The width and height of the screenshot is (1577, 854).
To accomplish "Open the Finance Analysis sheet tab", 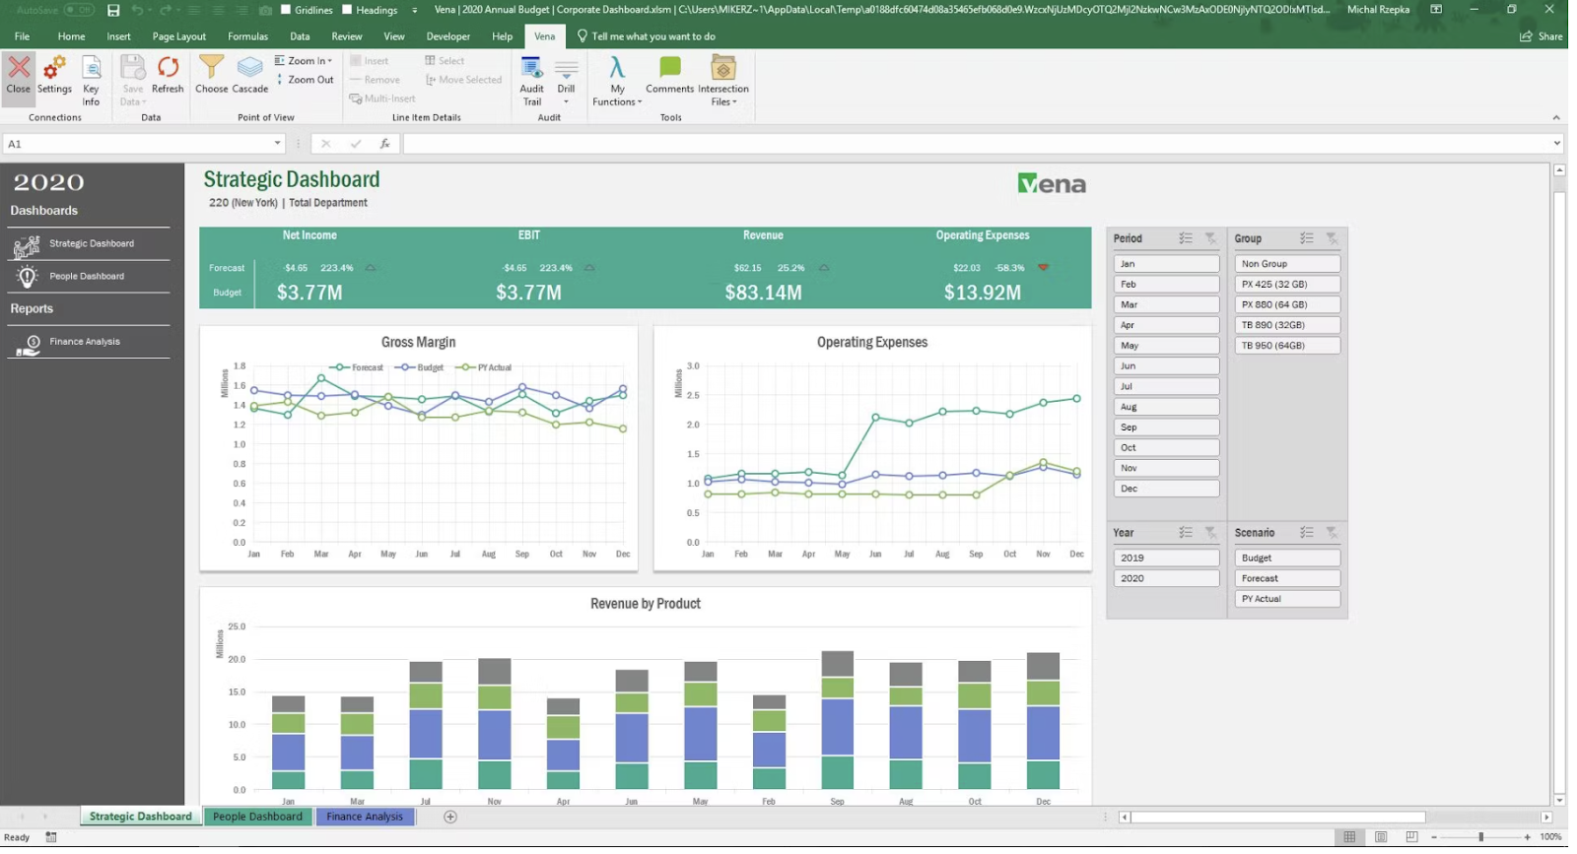I will (365, 817).
